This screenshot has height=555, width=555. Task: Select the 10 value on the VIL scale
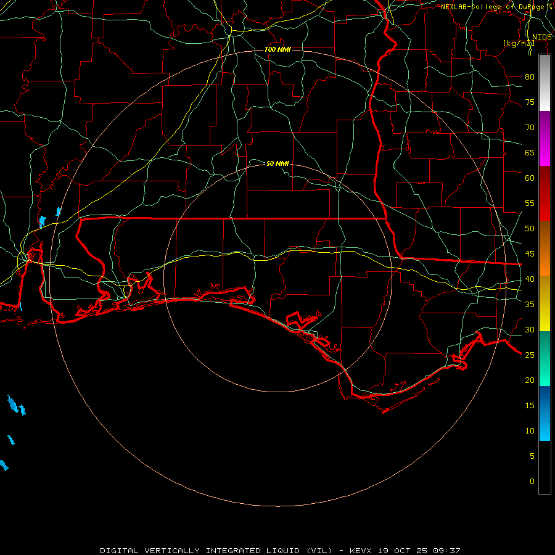coord(530,431)
